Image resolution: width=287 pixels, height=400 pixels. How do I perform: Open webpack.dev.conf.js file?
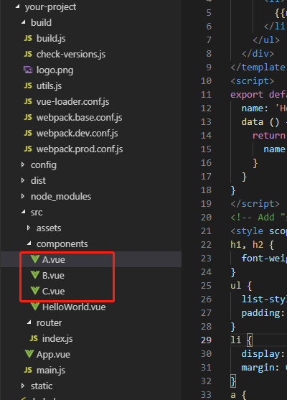77,134
